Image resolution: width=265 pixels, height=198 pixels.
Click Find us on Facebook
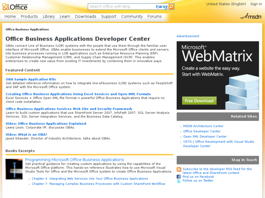click(x=198, y=177)
